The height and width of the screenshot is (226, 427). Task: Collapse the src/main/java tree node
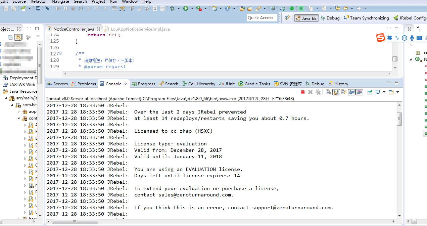[x=6, y=98]
